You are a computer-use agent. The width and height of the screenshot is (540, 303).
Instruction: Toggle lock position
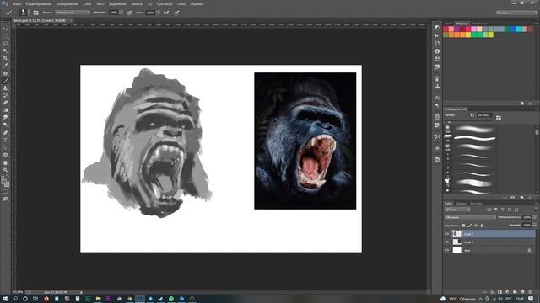tap(476, 226)
